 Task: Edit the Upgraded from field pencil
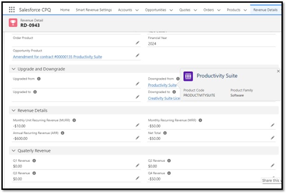pyautogui.click(x=138, y=84)
